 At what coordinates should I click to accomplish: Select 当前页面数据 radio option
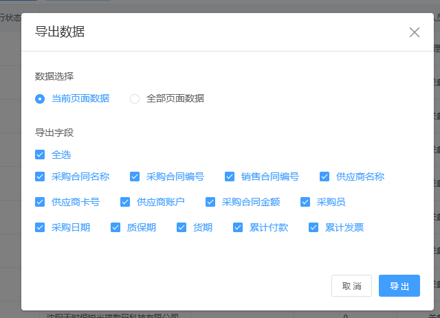tap(41, 98)
